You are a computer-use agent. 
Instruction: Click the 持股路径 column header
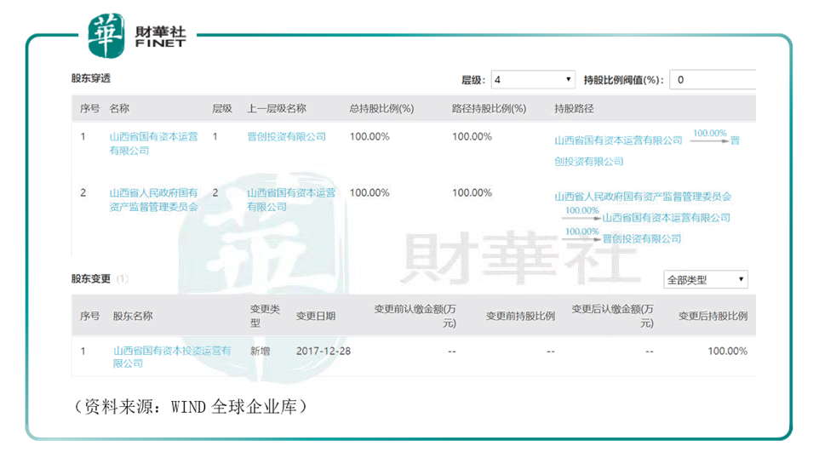[x=574, y=109]
